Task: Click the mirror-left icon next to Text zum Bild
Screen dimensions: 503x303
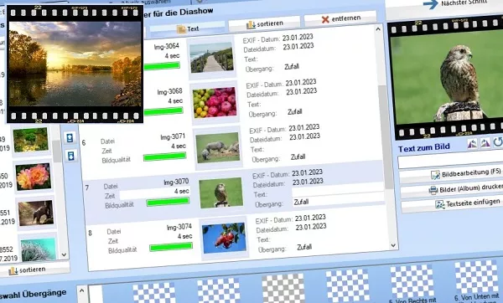Action: [x=472, y=143]
